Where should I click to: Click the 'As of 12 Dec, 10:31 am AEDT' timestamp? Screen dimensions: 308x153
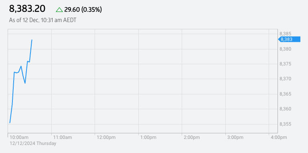coord(43,20)
